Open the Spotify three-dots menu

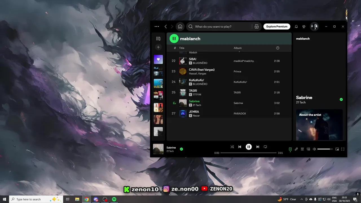[157, 27]
